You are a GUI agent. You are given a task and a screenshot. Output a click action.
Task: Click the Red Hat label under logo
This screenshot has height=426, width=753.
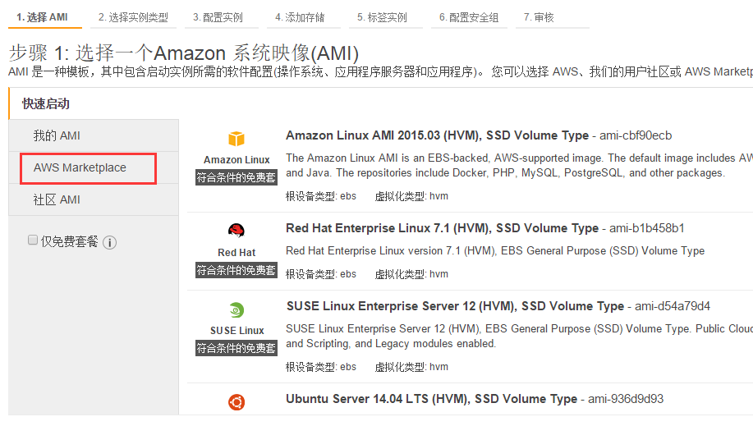236,253
